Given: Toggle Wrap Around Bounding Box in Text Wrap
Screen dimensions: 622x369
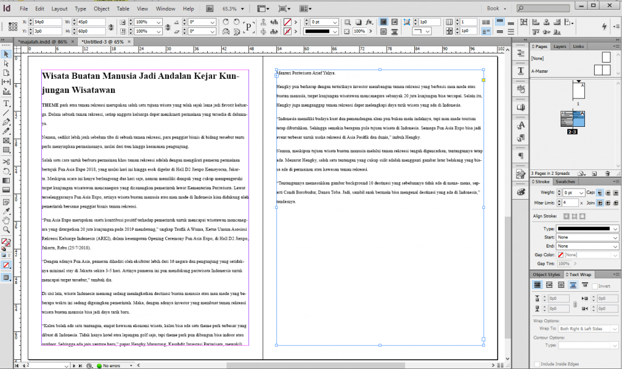Looking at the screenshot, I should tap(549, 285).
